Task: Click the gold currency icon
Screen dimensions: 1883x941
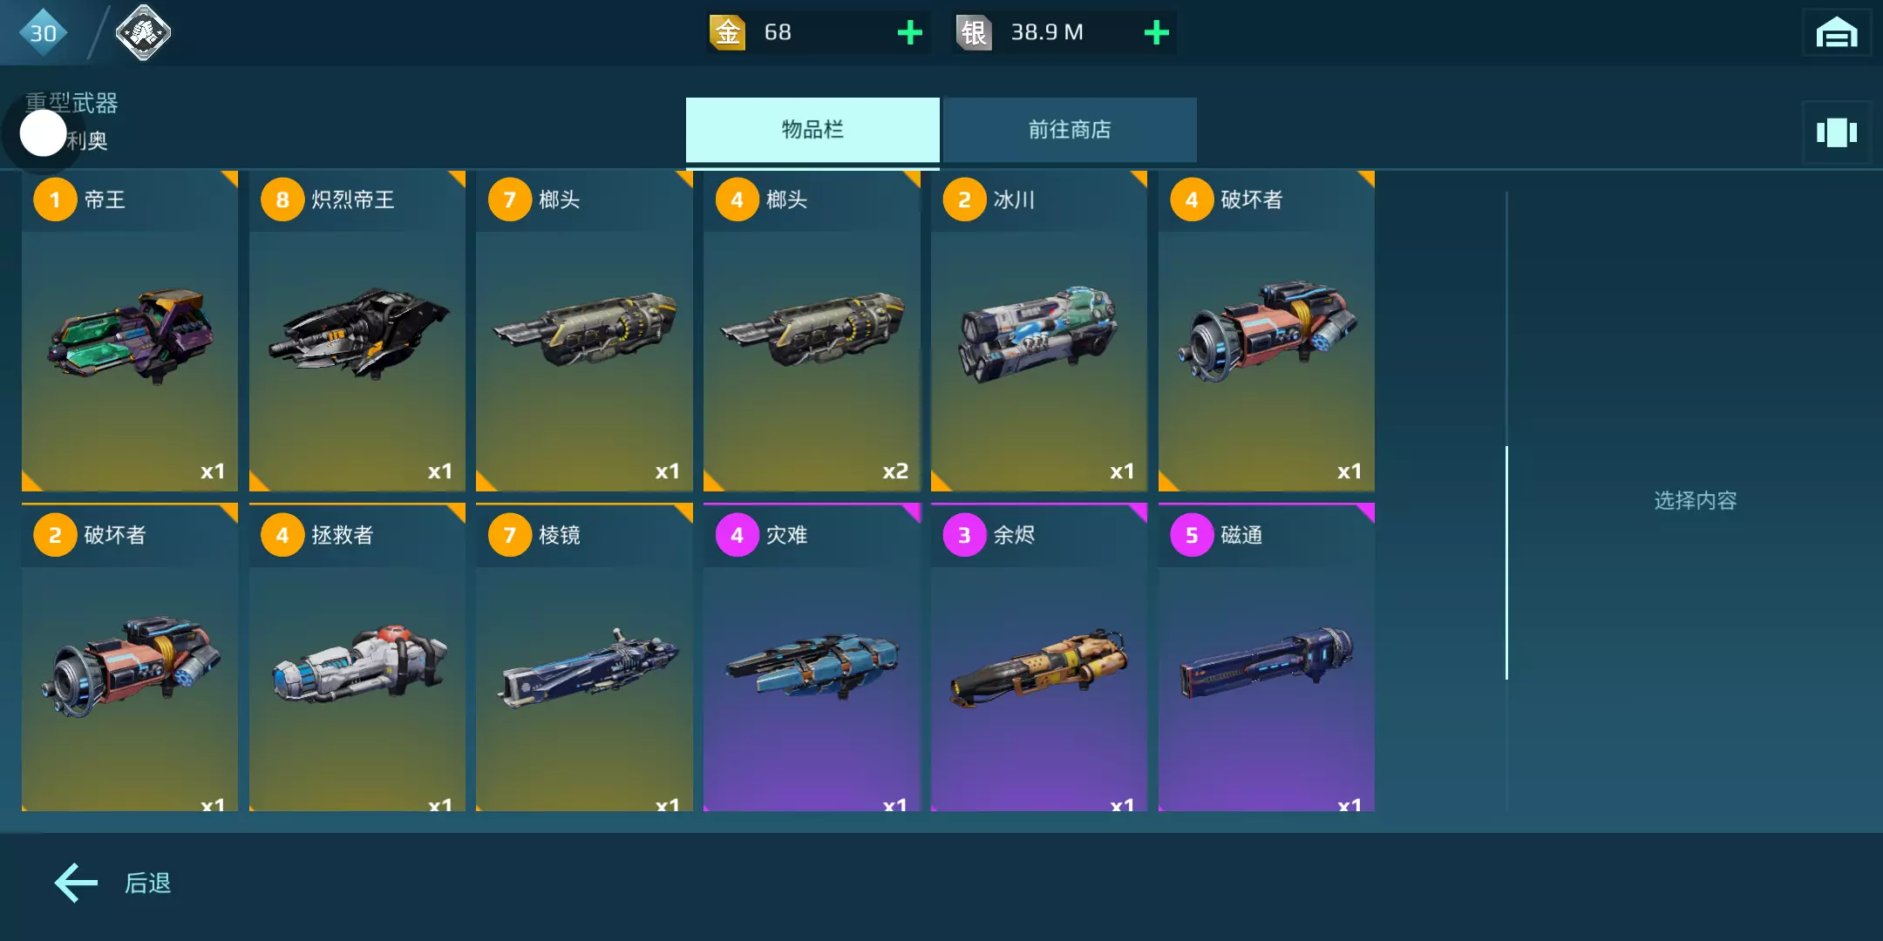Action: coord(727,33)
